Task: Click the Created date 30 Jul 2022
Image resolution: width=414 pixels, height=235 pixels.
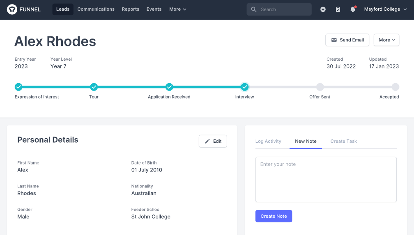Action: (x=341, y=66)
